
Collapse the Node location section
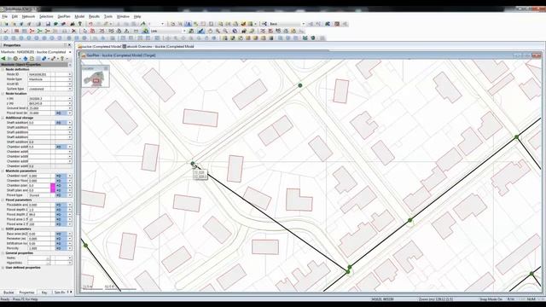(x=3, y=94)
